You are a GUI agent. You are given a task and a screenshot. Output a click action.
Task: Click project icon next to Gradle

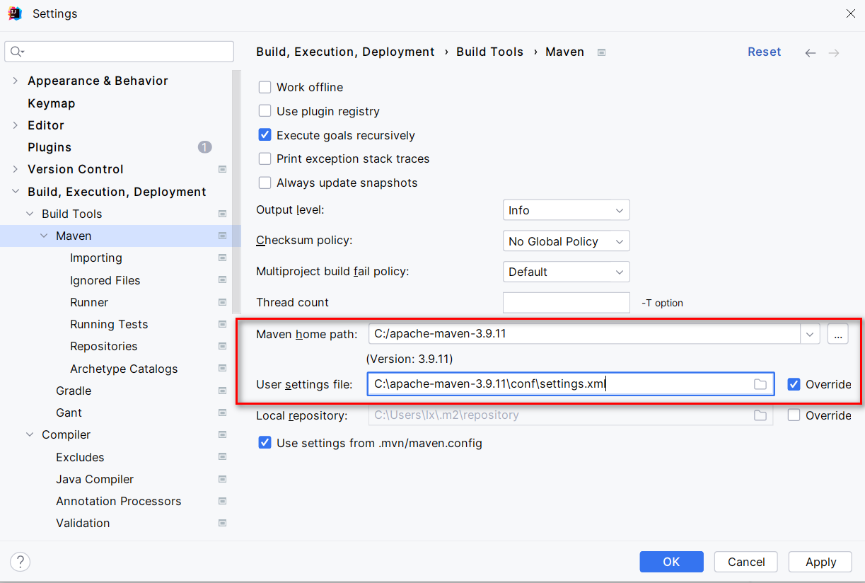point(223,391)
